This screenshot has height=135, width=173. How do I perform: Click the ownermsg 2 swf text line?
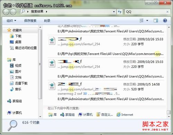pyautogui.click(x=89, y=93)
